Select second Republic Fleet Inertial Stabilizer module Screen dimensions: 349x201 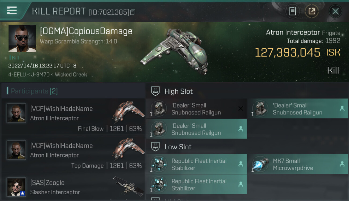pyautogui.click(x=197, y=184)
